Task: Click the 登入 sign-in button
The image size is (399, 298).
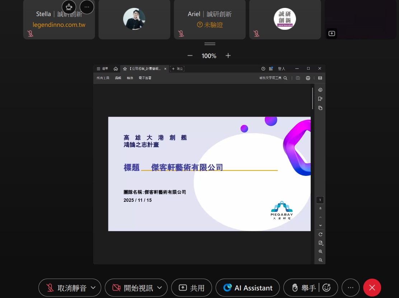Action: [x=281, y=69]
